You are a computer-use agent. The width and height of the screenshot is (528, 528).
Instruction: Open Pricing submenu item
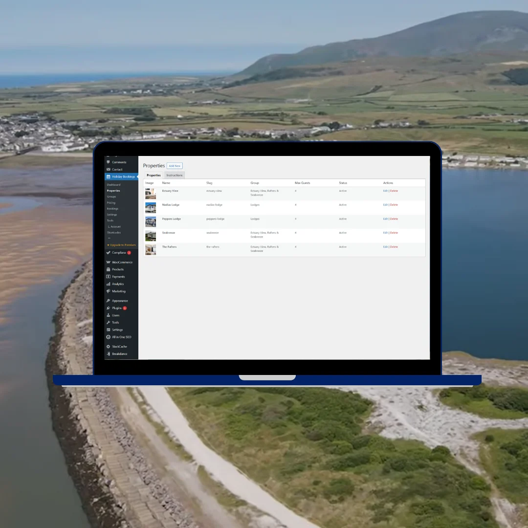(x=111, y=203)
